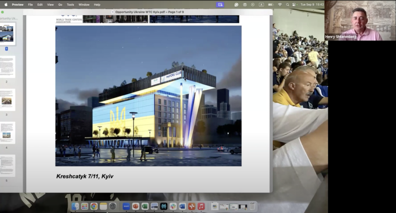The image size is (396, 213).
Task: Click the building rendering image in the PDF
Action: click(148, 96)
